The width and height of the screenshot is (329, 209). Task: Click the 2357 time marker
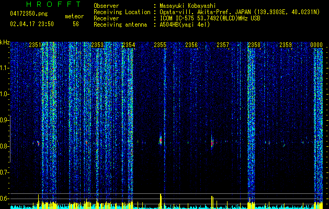click(x=223, y=45)
